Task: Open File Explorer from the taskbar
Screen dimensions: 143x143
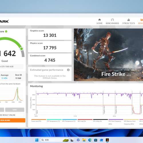Action: 84,140
